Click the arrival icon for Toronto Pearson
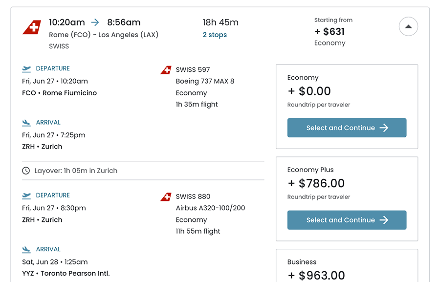This screenshot has height=282, width=440. 26,249
